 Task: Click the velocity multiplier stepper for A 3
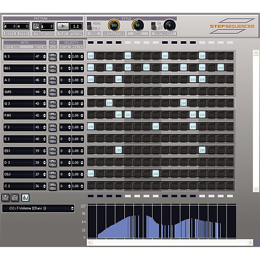[x=82, y=80]
